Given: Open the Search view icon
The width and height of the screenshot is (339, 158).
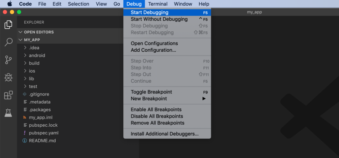Looking at the screenshot, I should point(8,42).
